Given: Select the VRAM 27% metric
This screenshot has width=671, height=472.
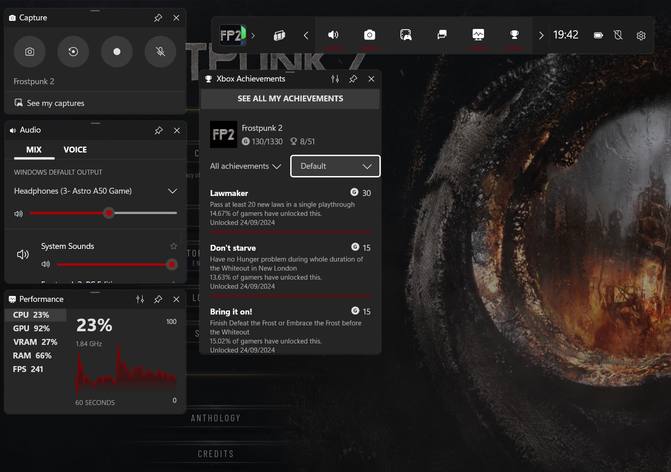Looking at the screenshot, I should coord(35,342).
